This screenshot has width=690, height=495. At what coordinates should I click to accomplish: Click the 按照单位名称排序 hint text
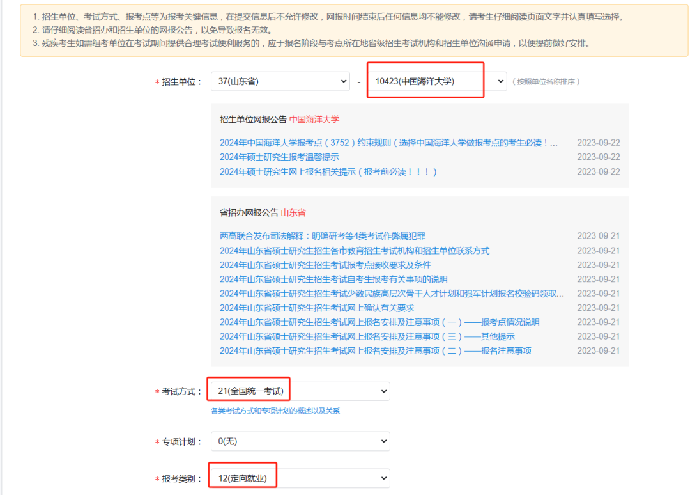[546, 81]
